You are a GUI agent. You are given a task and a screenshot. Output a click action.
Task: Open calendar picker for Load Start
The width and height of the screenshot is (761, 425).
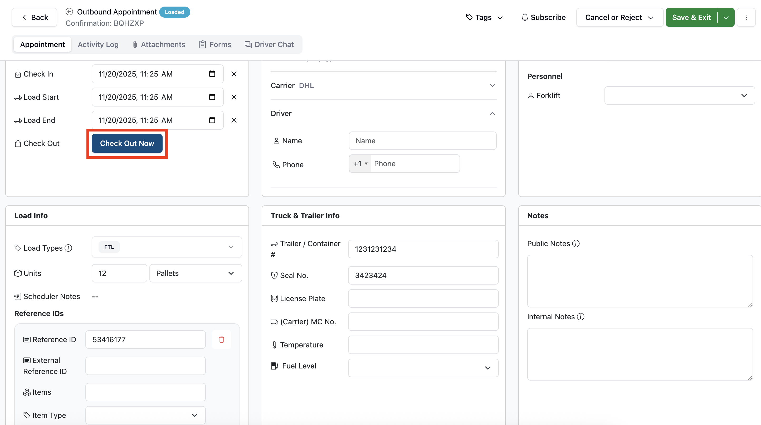212,97
